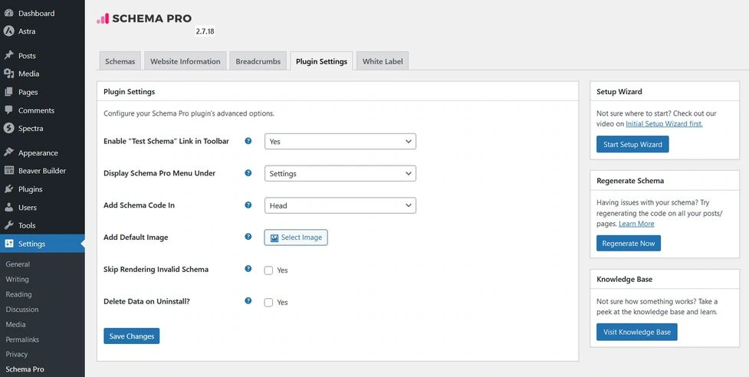Open the Add Schema Code In dropdown
Screen dimensions: 749x377
point(340,205)
